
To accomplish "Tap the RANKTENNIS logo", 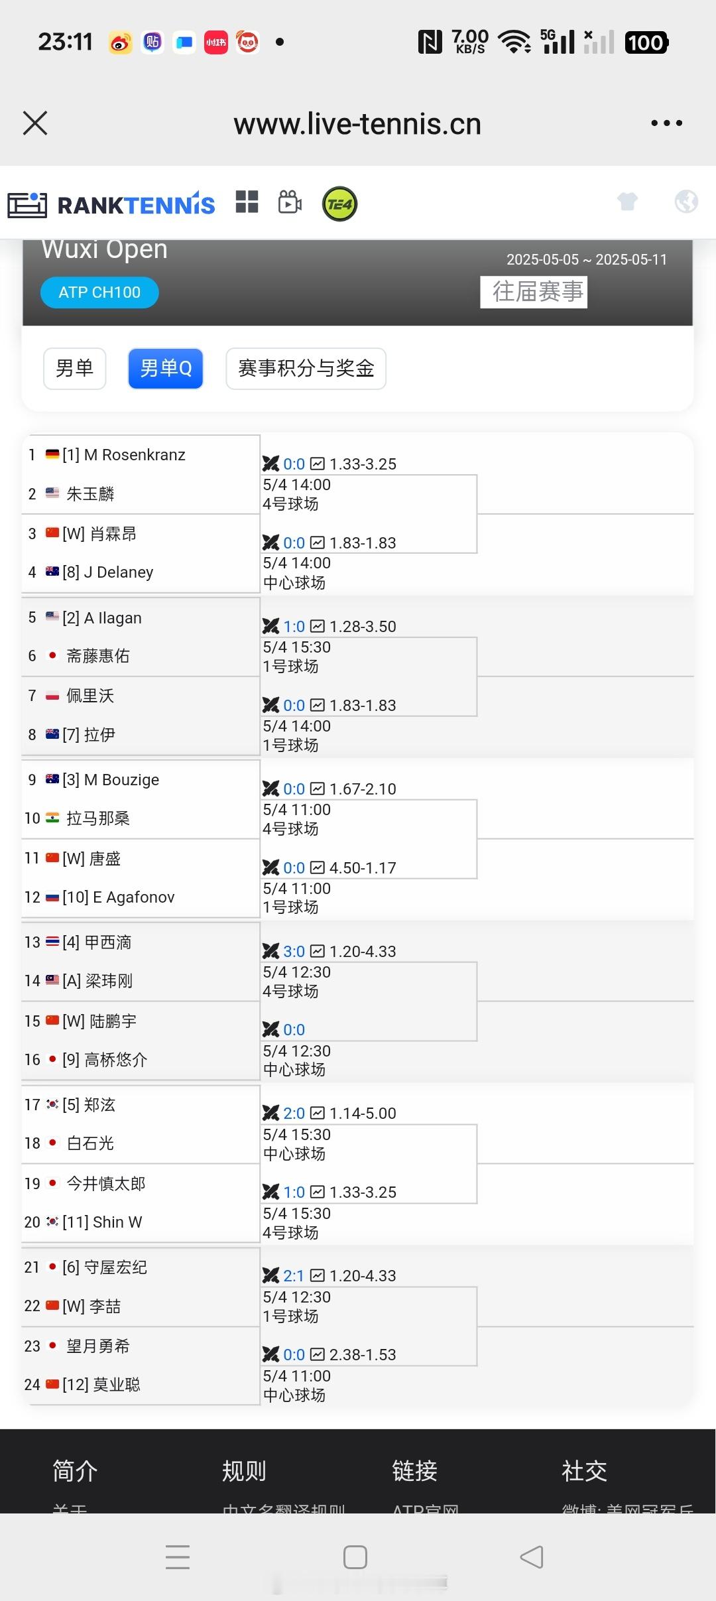I will tap(111, 204).
